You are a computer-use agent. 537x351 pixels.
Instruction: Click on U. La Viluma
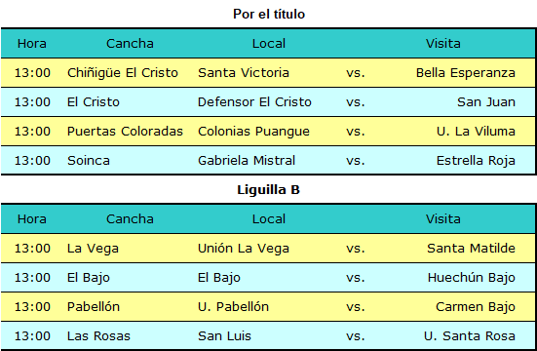point(476,132)
